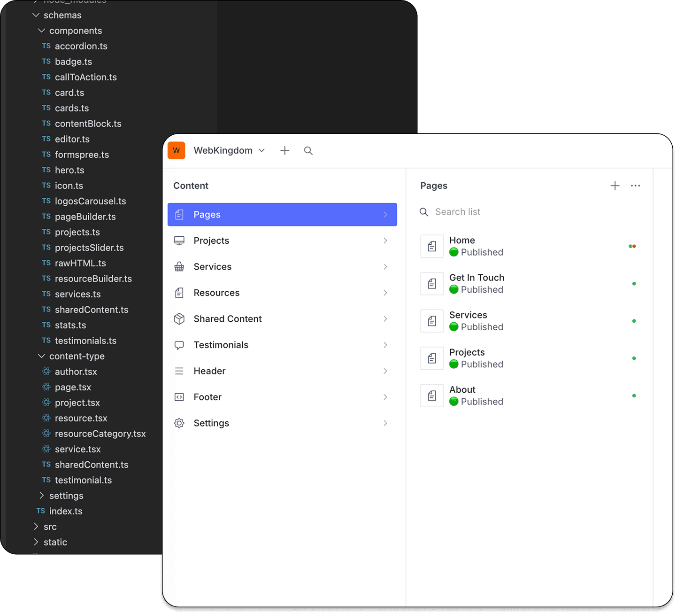Open Settings via the gear icon

click(x=179, y=423)
